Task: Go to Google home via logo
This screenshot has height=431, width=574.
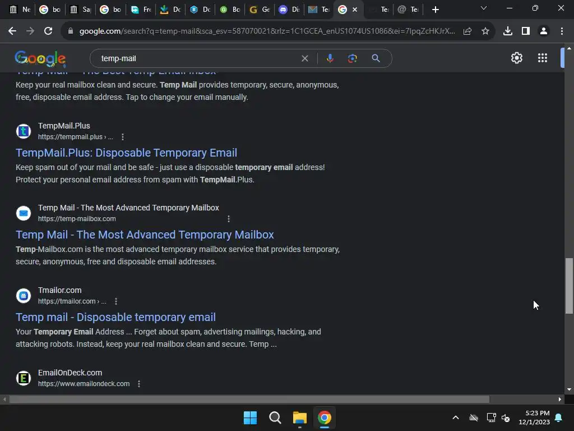Action: 40,58
